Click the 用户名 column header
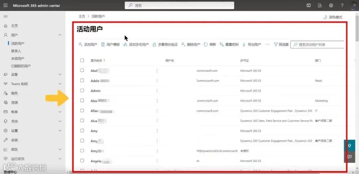The width and height of the screenshot is (359, 174). point(170,61)
